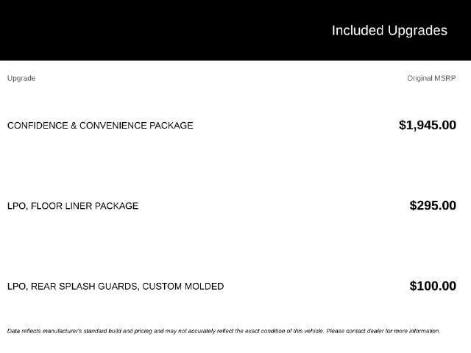Click the word CONFIDENCE in the first upgrade
The image size is (471, 353).
tap(38, 126)
